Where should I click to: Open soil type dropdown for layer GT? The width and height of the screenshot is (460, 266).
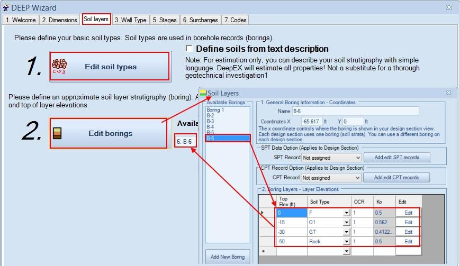347,232
